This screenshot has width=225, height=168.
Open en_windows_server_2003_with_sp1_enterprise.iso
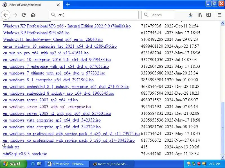[x=47, y=107]
